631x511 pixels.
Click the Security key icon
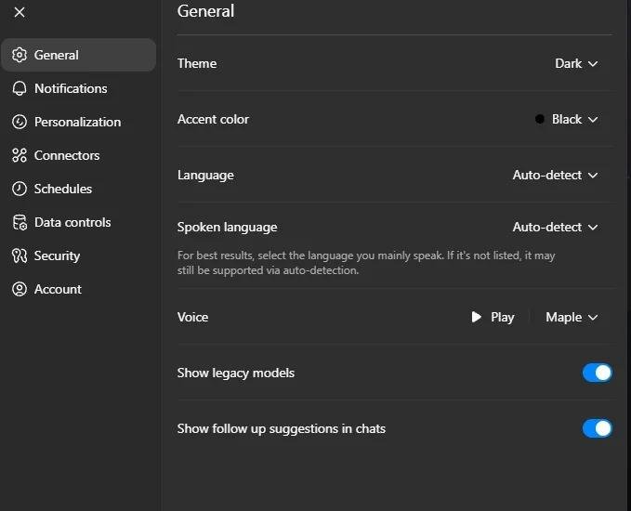pos(20,255)
